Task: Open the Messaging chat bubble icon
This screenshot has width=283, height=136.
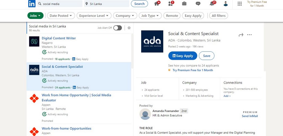Action: (198, 4)
